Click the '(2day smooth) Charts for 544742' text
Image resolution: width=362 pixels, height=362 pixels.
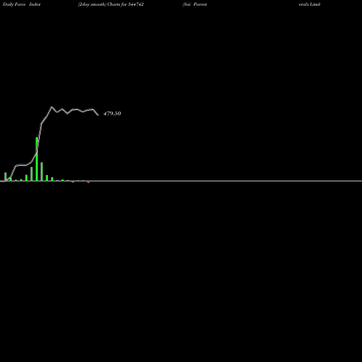111,4
